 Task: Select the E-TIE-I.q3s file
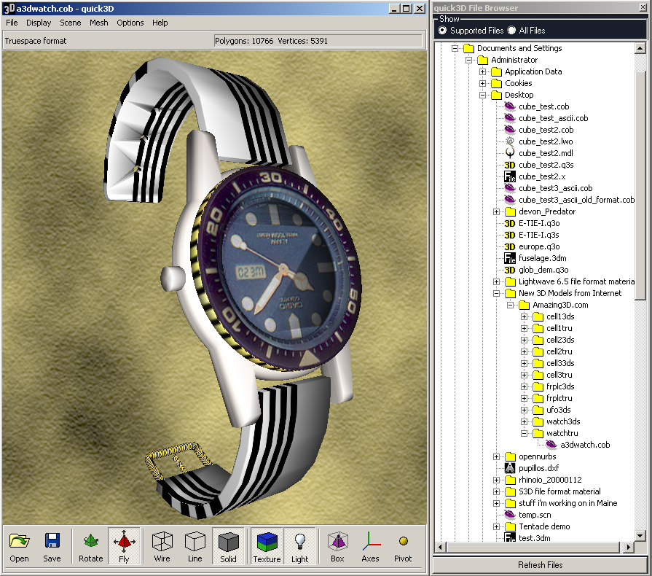point(538,235)
